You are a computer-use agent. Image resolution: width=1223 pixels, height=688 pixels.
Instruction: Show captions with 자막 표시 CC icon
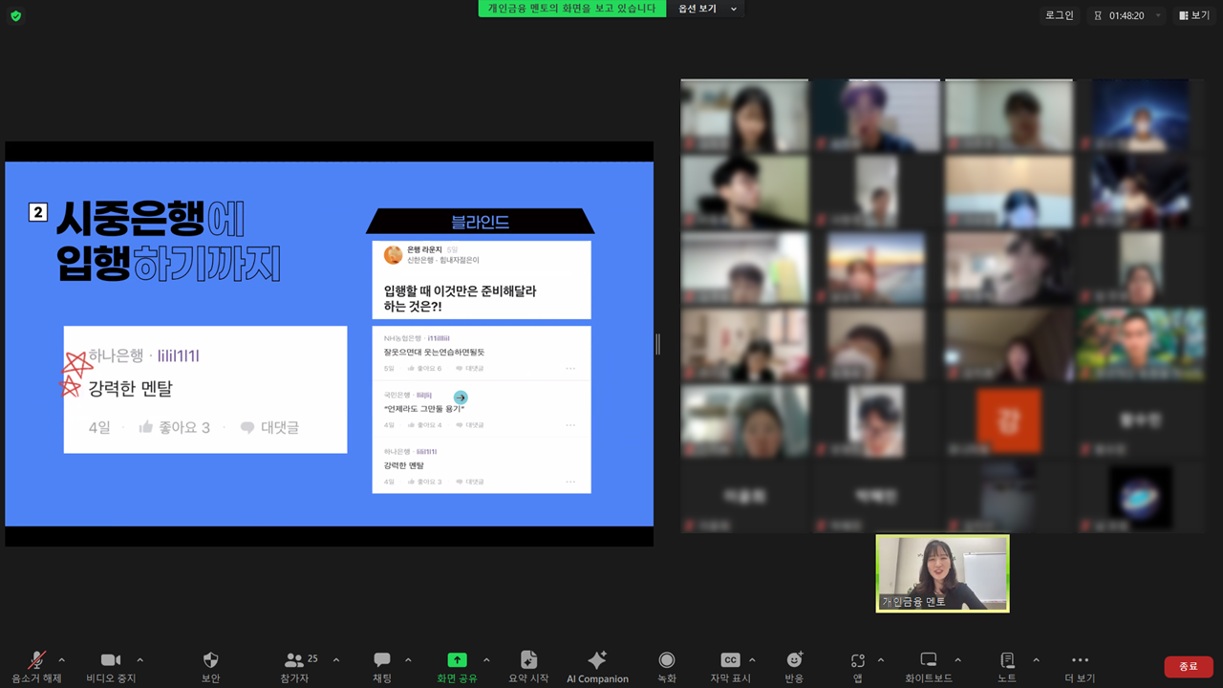730,660
